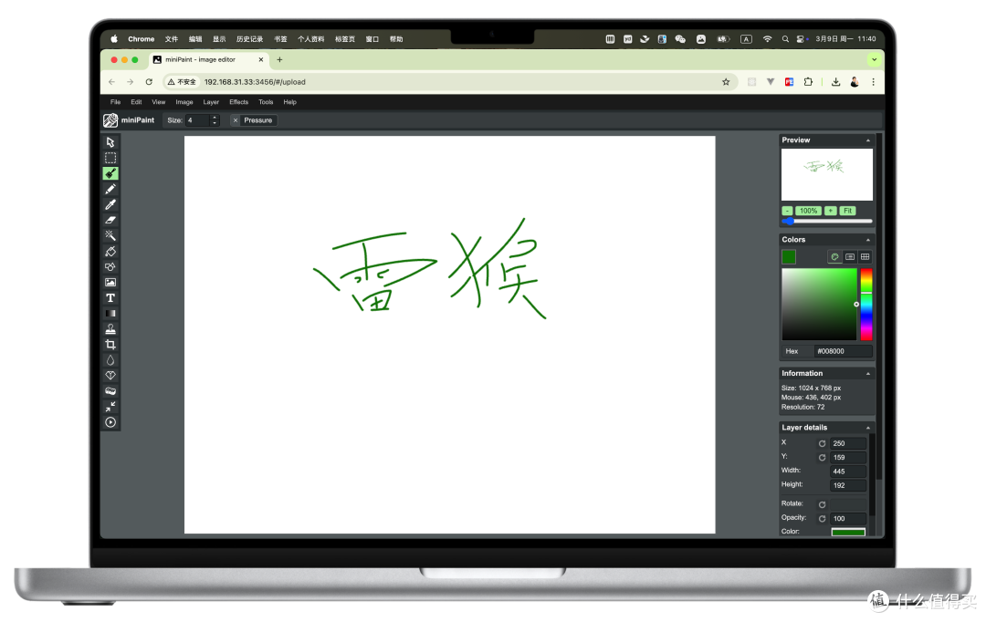The image size is (986, 622).
Task: Select the Brush tool
Action: [110, 173]
